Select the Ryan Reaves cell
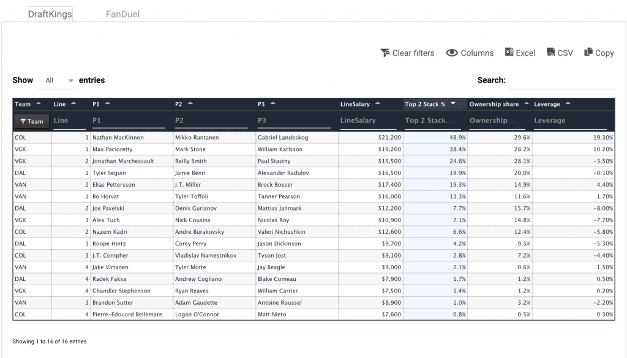 (x=214, y=291)
